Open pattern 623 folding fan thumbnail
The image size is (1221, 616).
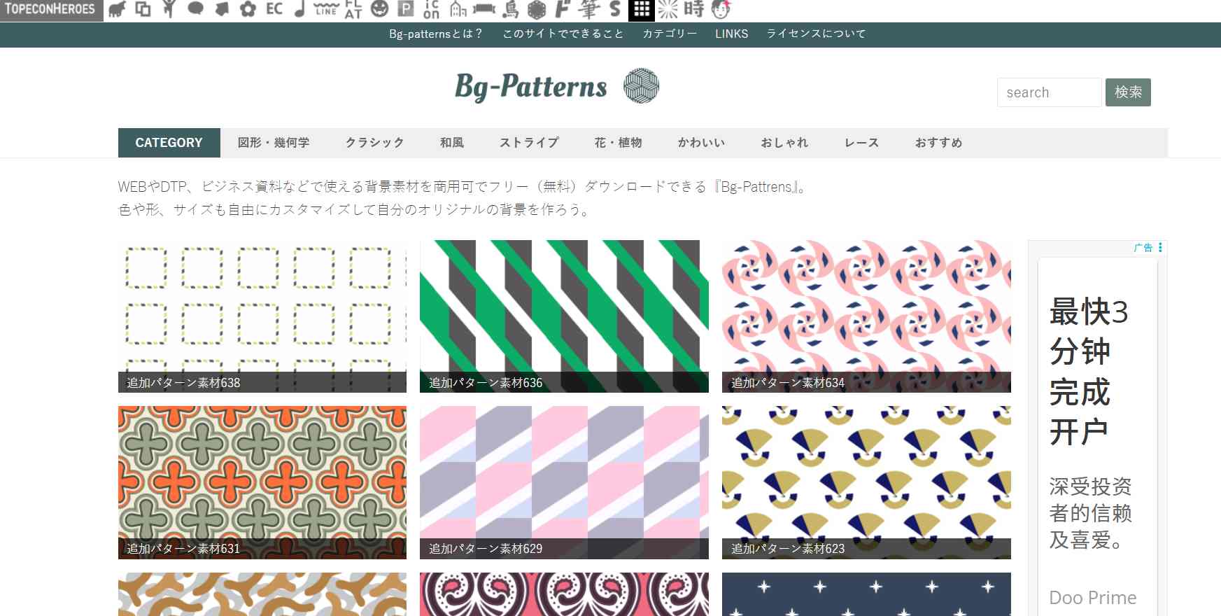(x=866, y=482)
